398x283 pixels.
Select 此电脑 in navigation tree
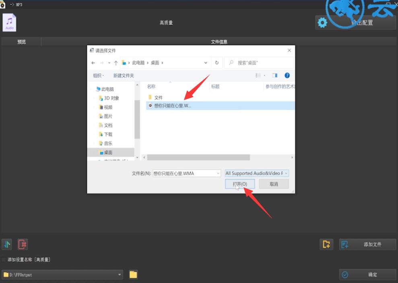click(x=105, y=89)
